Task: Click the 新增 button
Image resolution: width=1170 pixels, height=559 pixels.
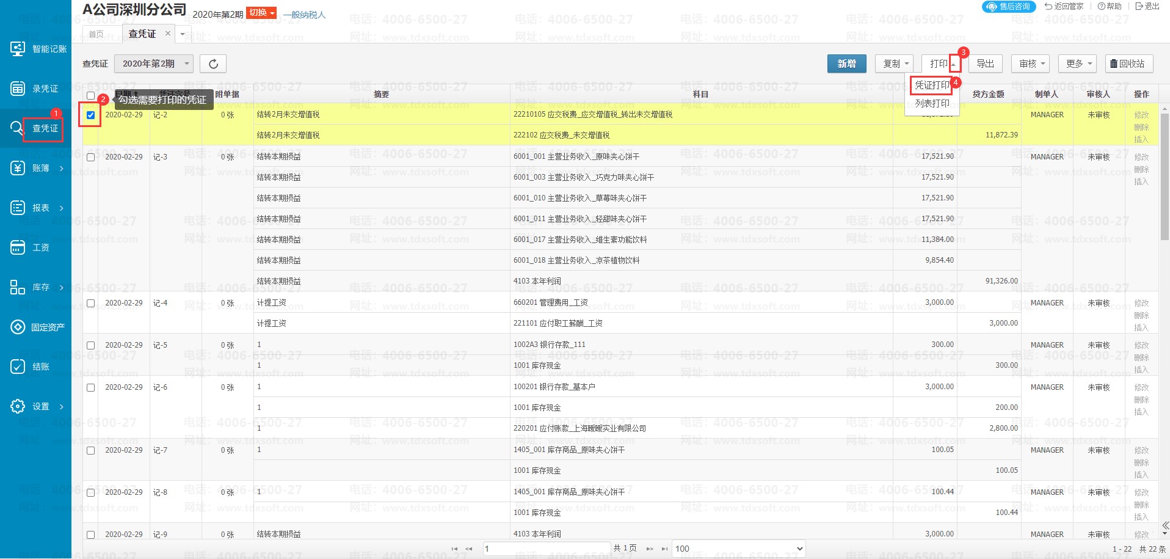Action: tap(846, 64)
